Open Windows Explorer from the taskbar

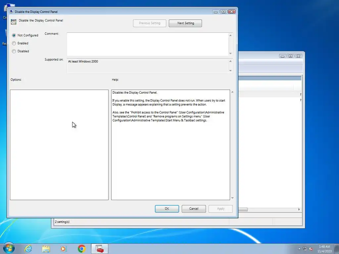pos(46,249)
